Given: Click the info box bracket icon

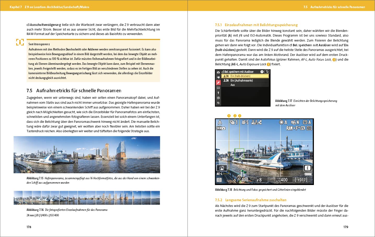Looking at the screenshot, I should coord(20,42).
